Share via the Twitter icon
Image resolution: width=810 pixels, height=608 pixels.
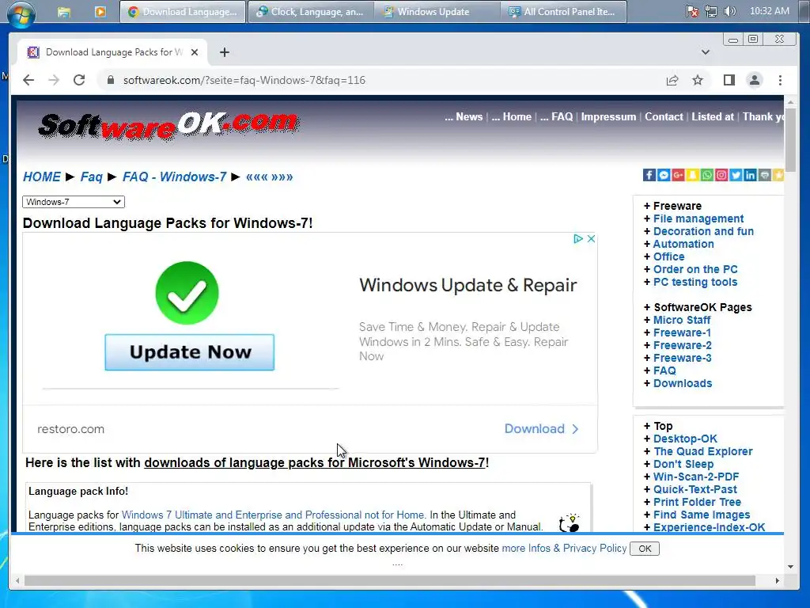736,175
